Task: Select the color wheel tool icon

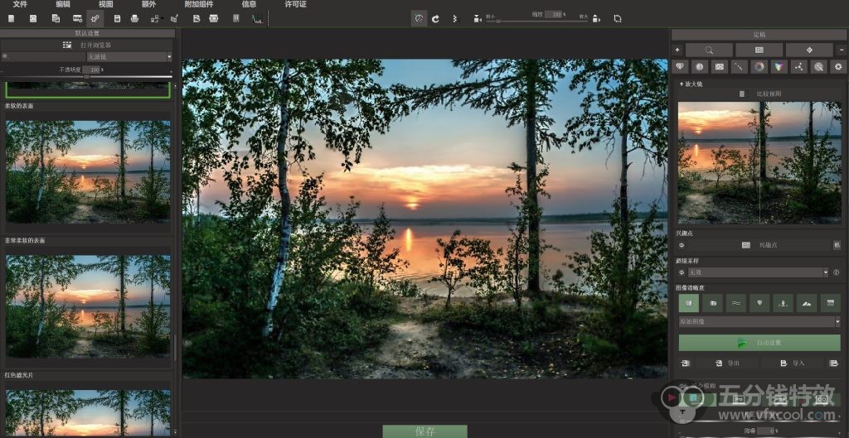Action: coord(759,66)
